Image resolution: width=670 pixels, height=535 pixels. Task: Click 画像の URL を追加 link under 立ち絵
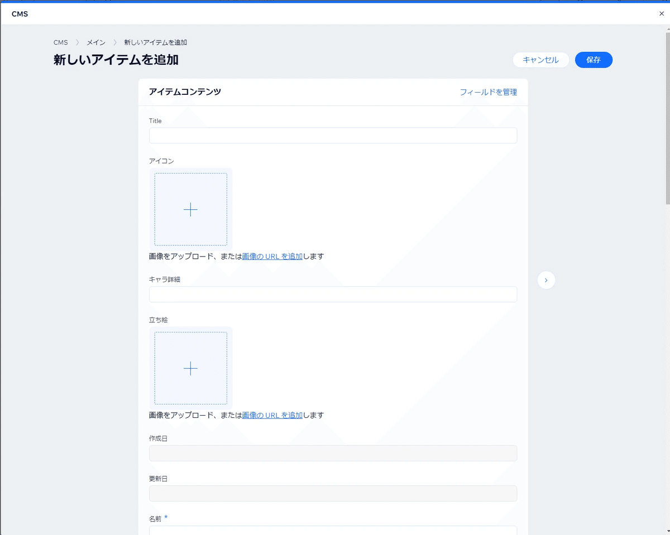[x=272, y=415]
